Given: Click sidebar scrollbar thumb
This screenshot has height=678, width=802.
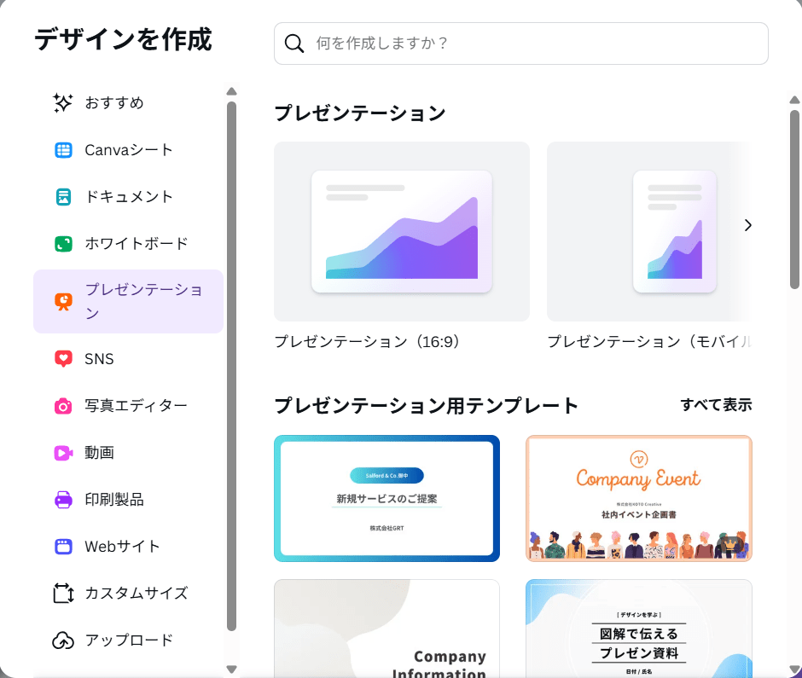Looking at the screenshot, I should (x=232, y=366).
